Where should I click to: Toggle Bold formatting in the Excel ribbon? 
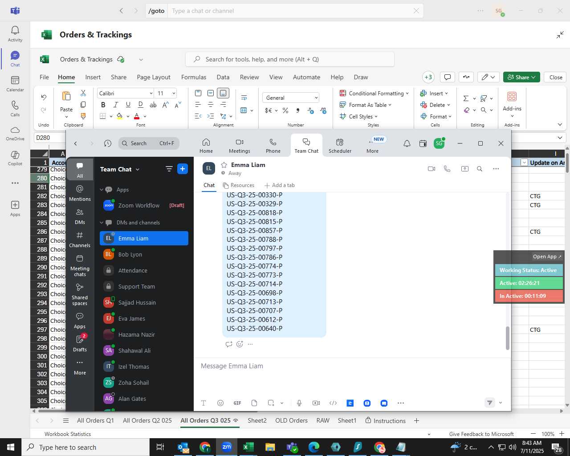click(x=103, y=105)
